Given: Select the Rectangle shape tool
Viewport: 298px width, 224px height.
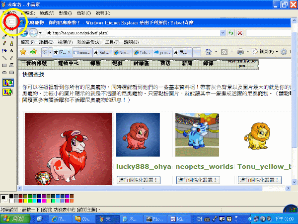Looking at the screenshot, I should pos(4,65).
